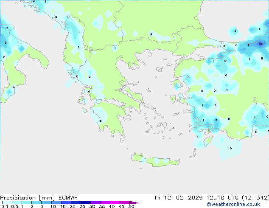Click the 'ECMWF' model label
The height and width of the screenshot is (208, 269).
68,198
